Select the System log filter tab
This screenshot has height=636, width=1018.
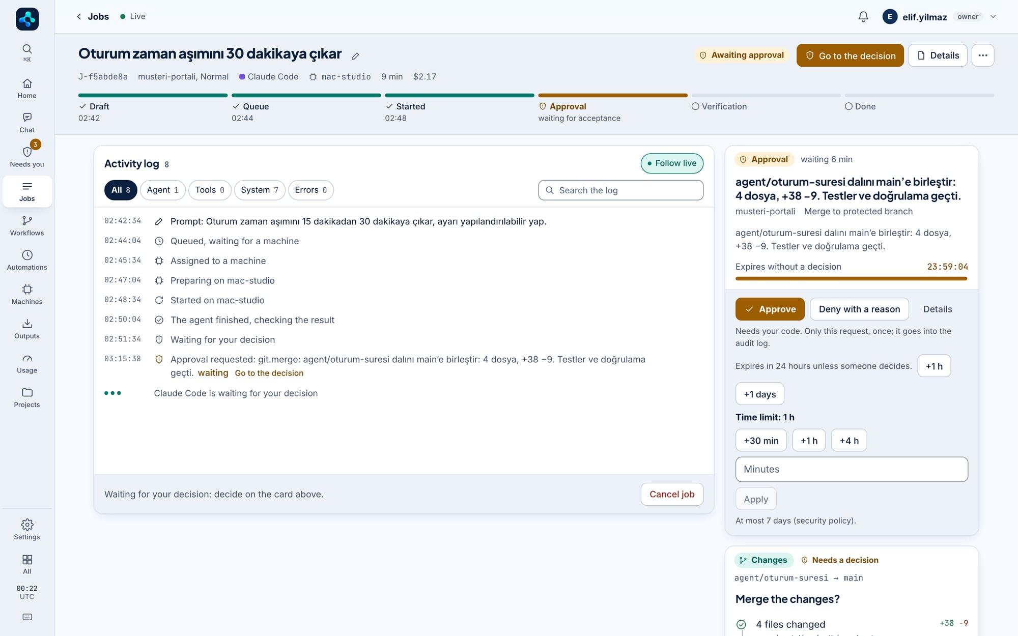click(259, 190)
